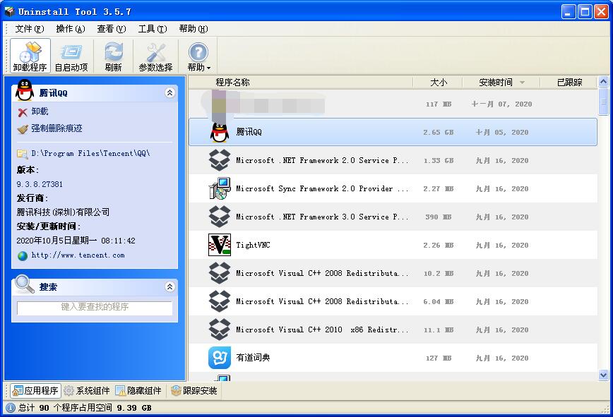Sort by 安装时间 column header arrow

522,83
